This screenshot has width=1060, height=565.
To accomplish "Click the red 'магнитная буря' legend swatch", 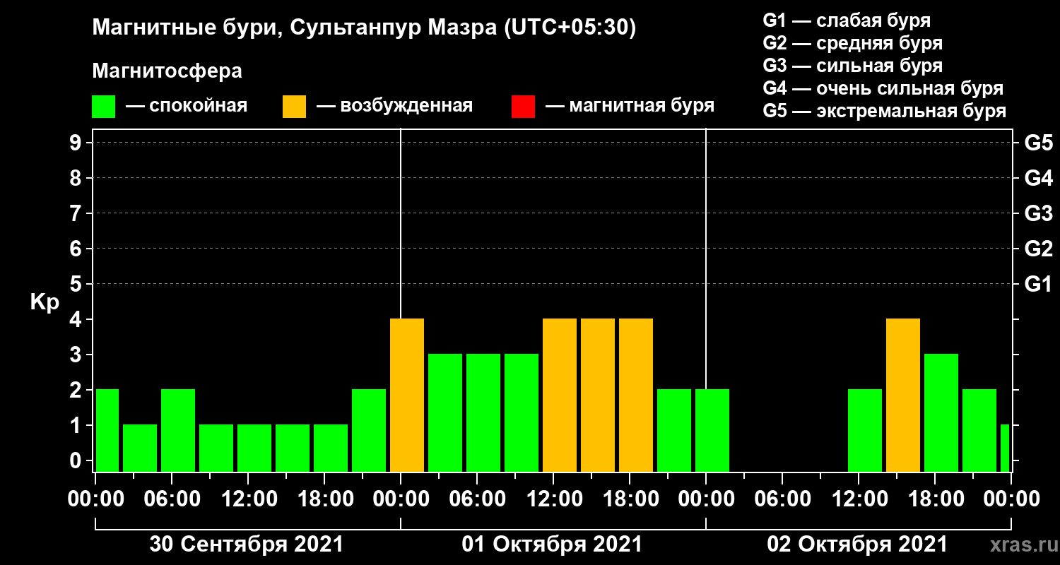I will click(x=523, y=107).
